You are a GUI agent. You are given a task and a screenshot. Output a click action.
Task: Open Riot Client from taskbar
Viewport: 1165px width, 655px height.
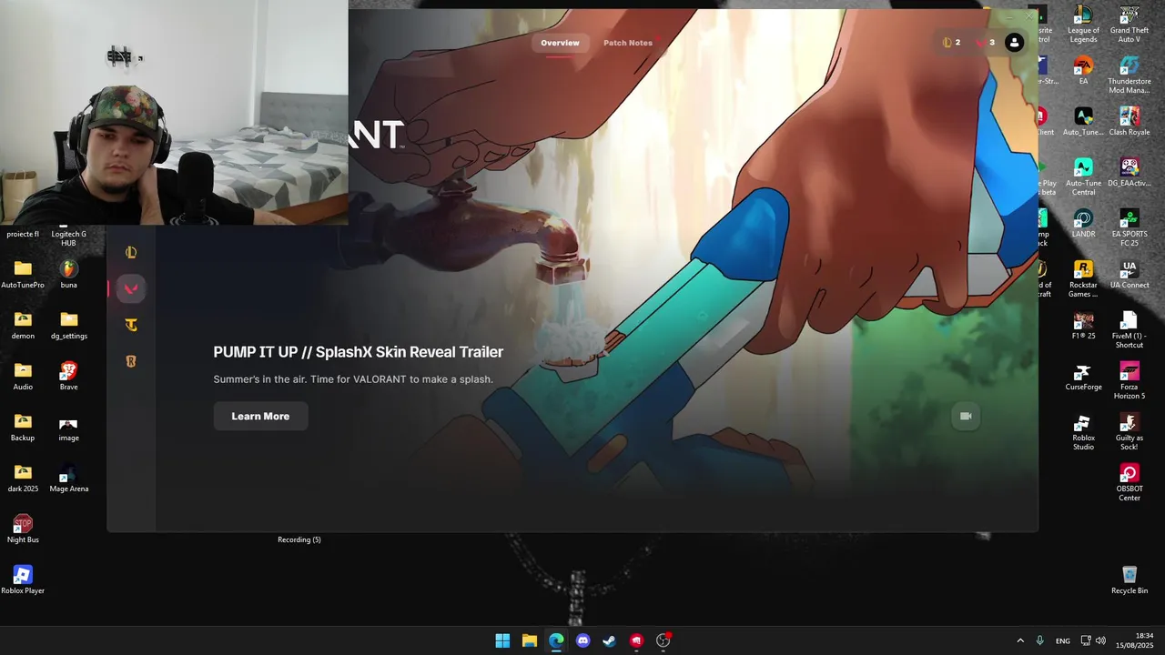[x=636, y=640]
